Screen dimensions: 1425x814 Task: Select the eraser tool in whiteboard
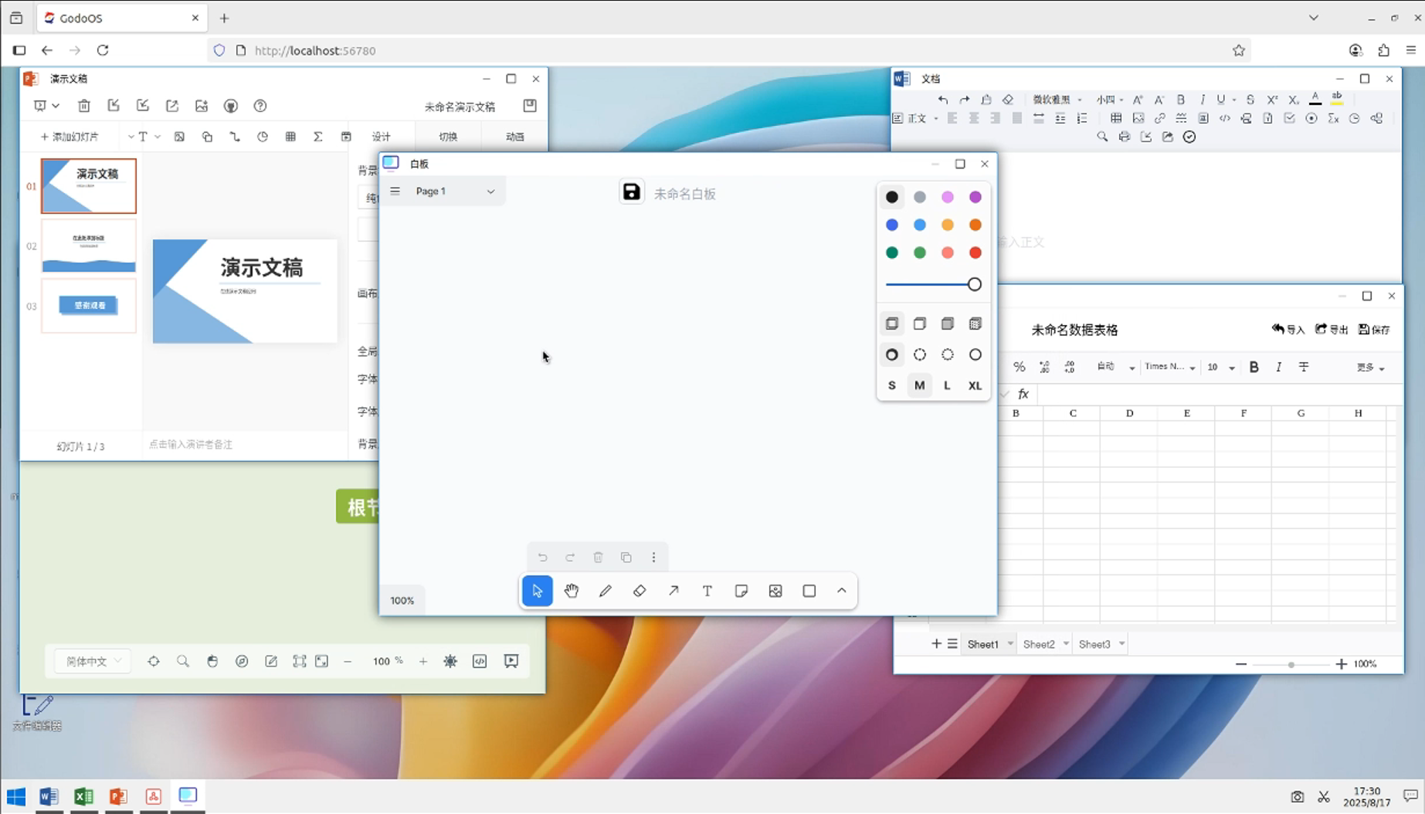(x=640, y=591)
